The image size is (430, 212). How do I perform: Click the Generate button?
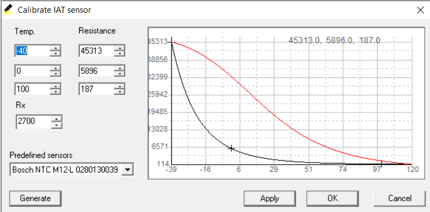(35, 198)
